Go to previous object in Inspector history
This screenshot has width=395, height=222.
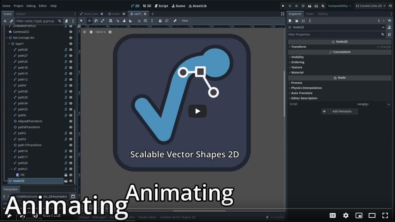click(379, 21)
